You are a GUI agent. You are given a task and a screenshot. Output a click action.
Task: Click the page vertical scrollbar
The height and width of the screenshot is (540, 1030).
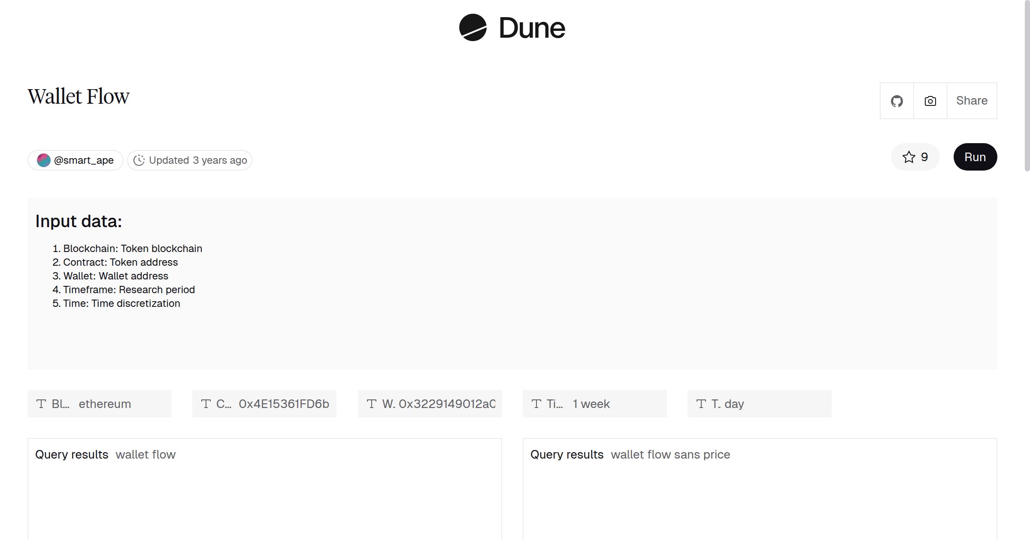(1027, 86)
